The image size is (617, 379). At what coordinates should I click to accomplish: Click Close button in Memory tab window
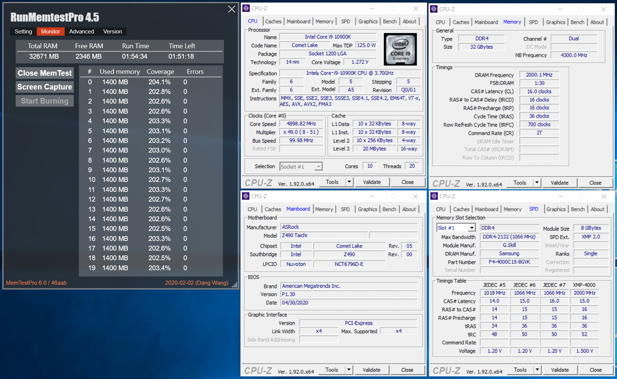pos(595,183)
